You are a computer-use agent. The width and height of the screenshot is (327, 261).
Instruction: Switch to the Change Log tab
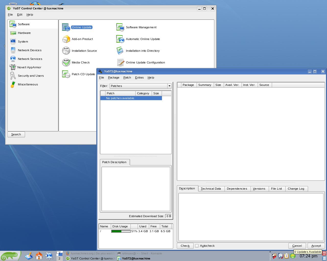296,189
